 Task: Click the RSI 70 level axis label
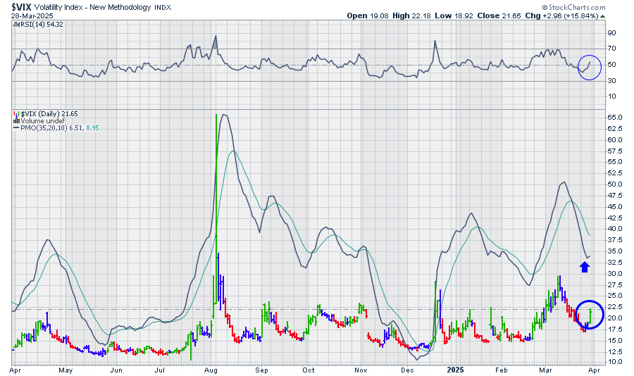(x=613, y=49)
